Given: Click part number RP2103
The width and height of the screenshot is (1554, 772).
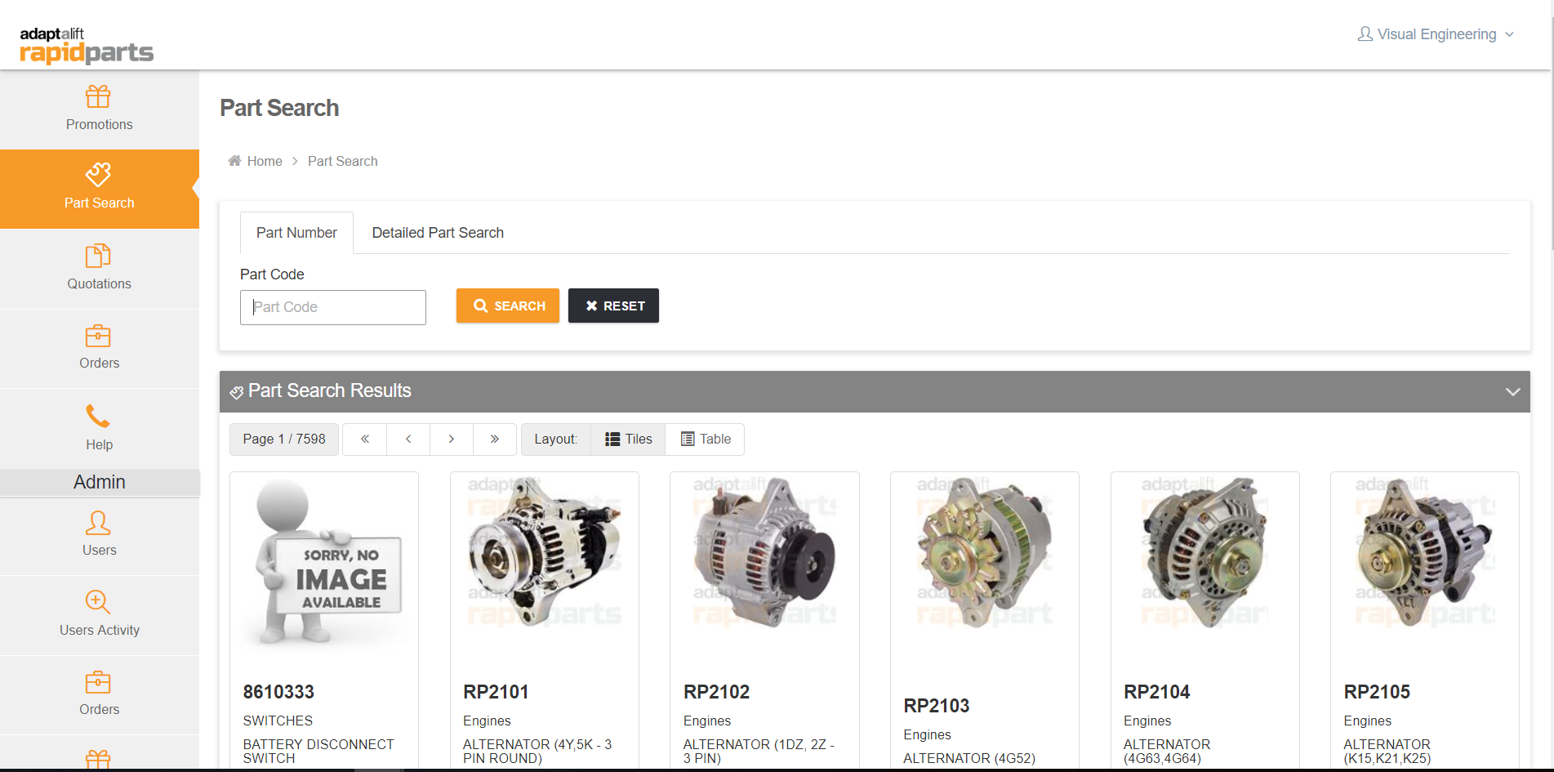Looking at the screenshot, I should point(937,706).
